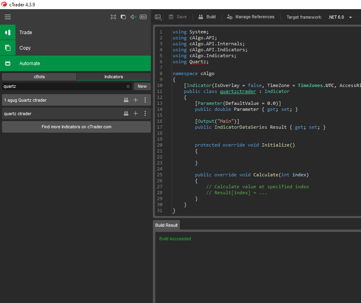Mute sounds with speaker icon
The height and width of the screenshot is (303, 361).
pos(133,17)
